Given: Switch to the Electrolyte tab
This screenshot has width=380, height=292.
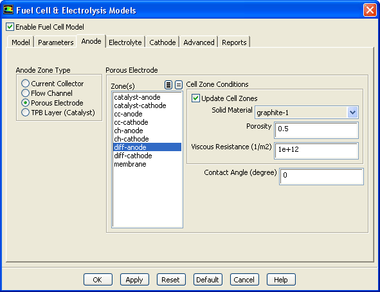Looking at the screenshot, I should (x=125, y=42).
